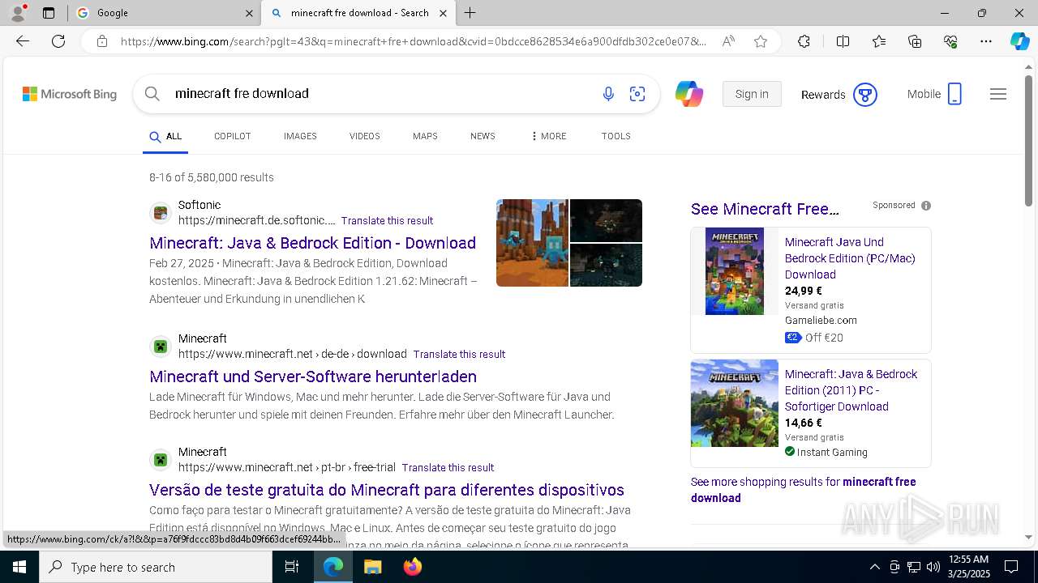
Task: Switch to IMAGES search tab
Action: coord(300,136)
